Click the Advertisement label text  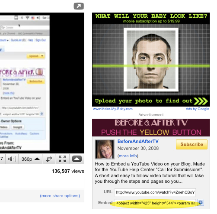pyautogui.click(x=151, y=115)
